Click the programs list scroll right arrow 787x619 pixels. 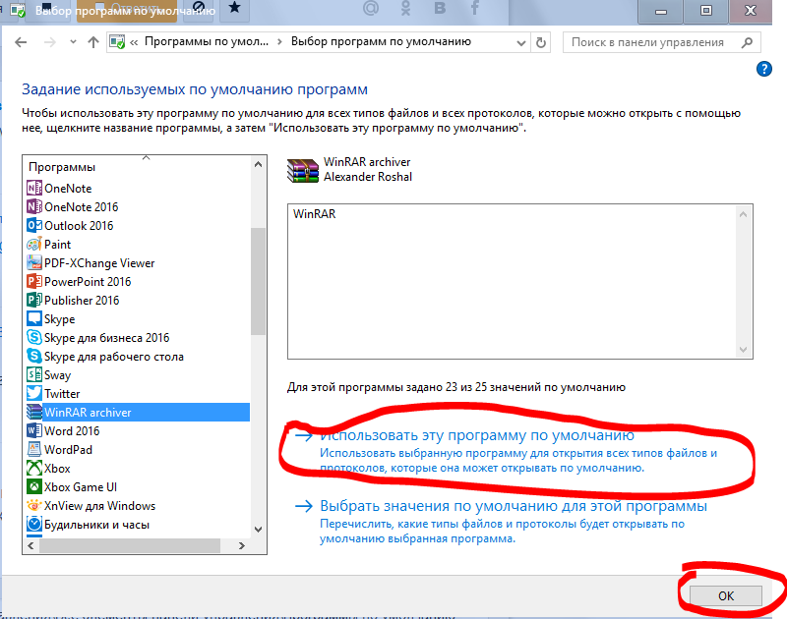tap(242, 546)
